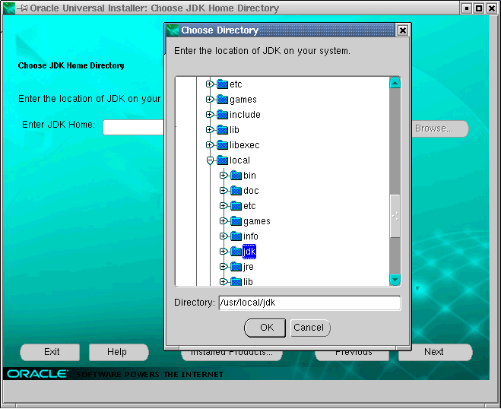This screenshot has width=501, height=409.
Task: Click the Oracle icon in the main installer title bar
Action: 9,8
